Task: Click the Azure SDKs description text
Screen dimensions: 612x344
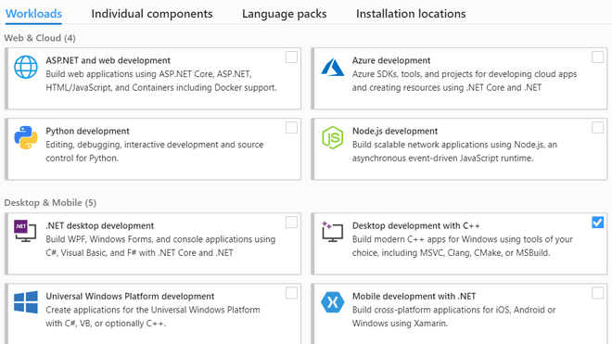Action: coord(465,81)
